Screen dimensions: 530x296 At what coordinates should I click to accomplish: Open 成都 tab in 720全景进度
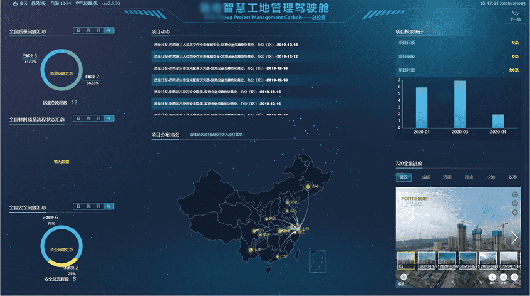pyautogui.click(x=425, y=177)
